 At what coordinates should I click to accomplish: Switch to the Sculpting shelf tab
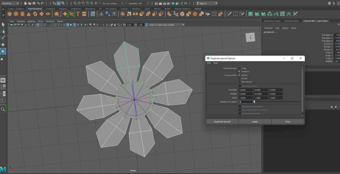tap(50, 9)
